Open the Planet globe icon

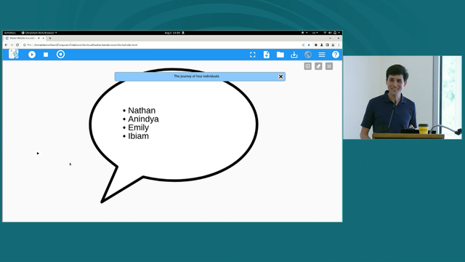[x=308, y=55]
